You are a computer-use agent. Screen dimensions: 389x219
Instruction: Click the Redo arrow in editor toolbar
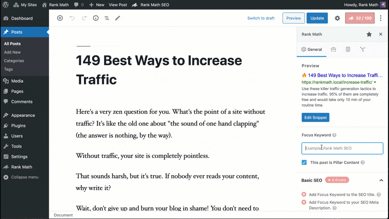(84, 18)
